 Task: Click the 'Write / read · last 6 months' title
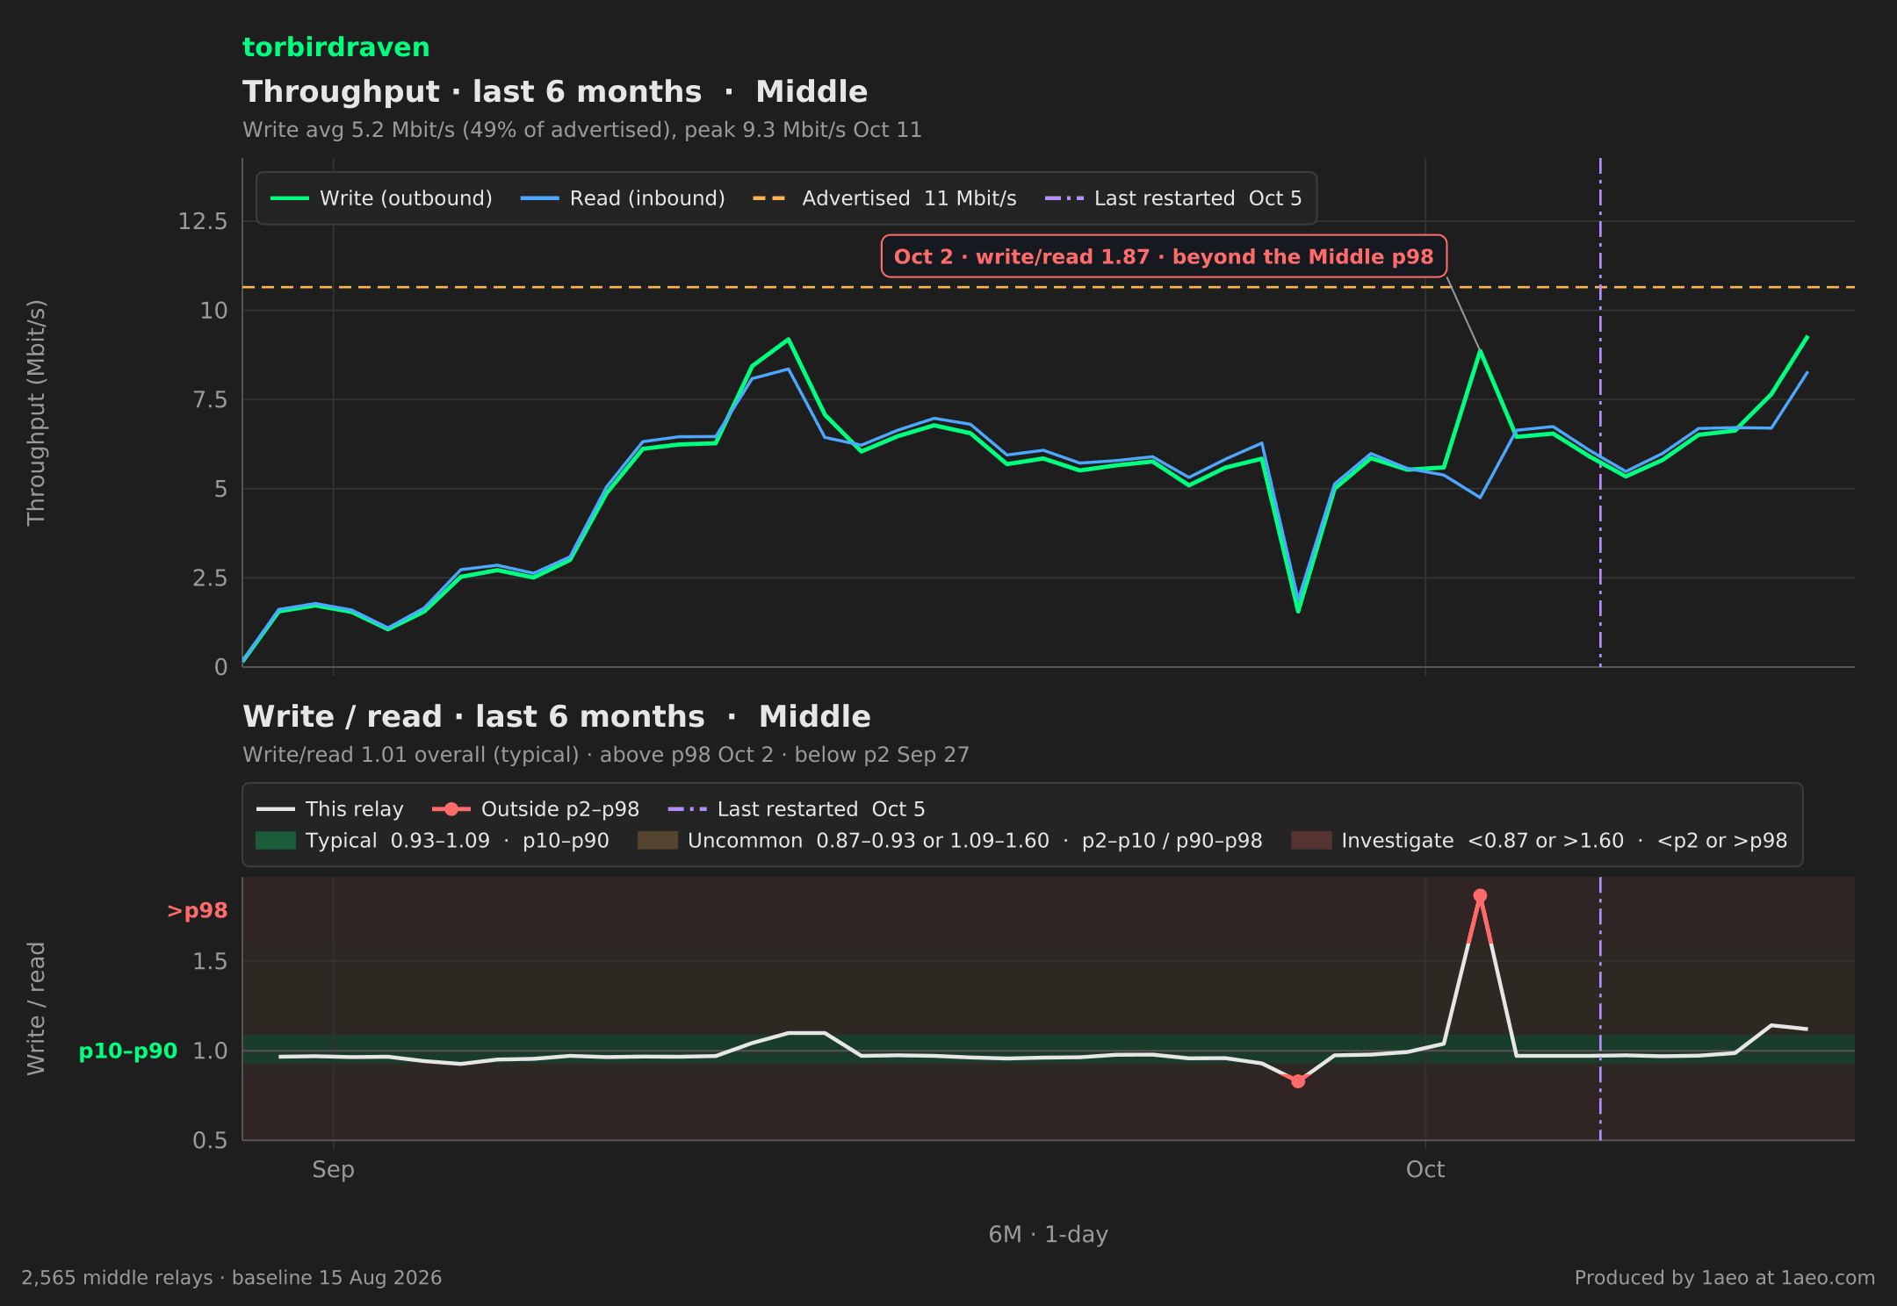click(x=557, y=716)
